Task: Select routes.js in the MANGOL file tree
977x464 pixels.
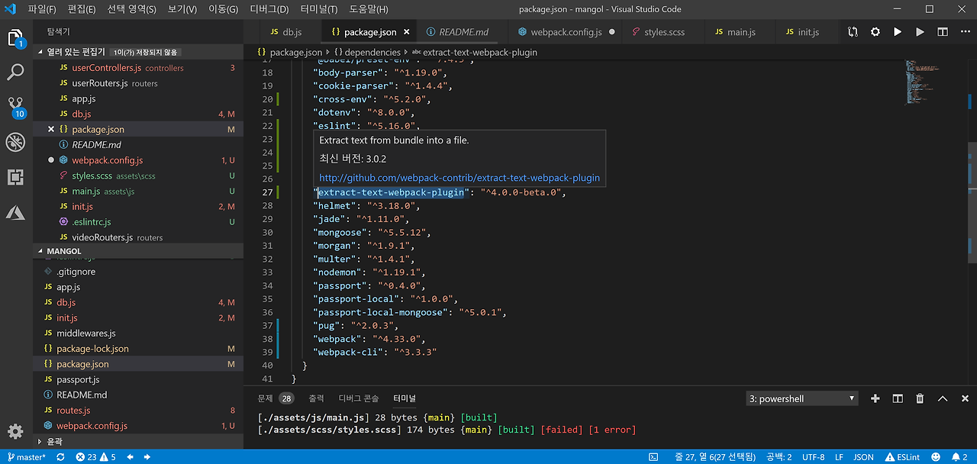Action: [73, 411]
